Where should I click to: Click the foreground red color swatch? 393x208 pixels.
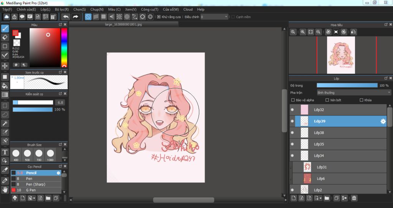[15, 33]
